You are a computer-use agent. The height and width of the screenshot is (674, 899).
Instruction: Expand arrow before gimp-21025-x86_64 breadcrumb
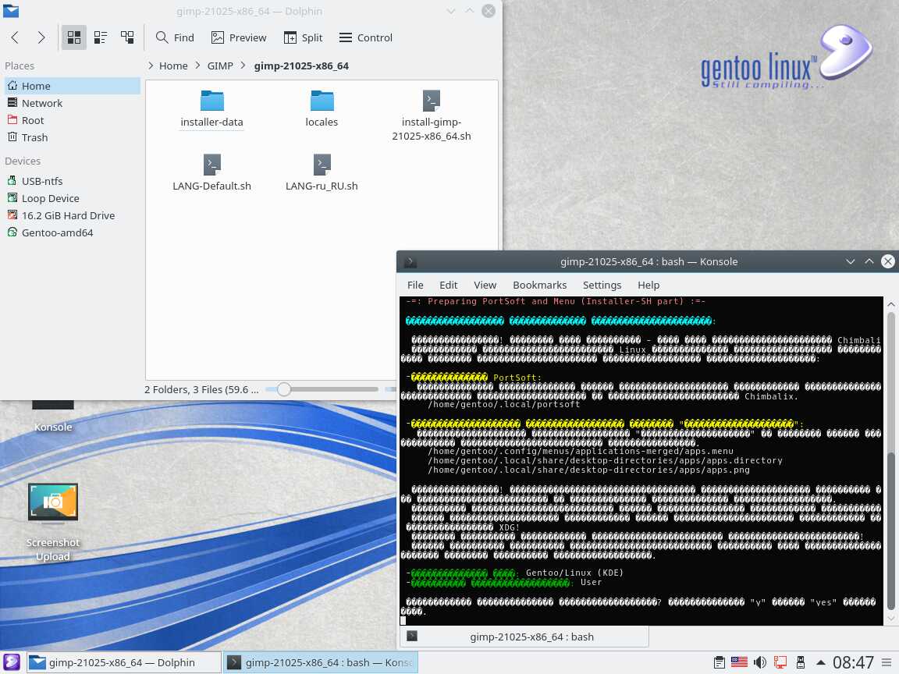click(x=243, y=66)
